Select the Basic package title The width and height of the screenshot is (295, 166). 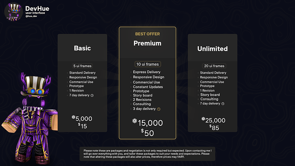pyautogui.click(x=83, y=48)
